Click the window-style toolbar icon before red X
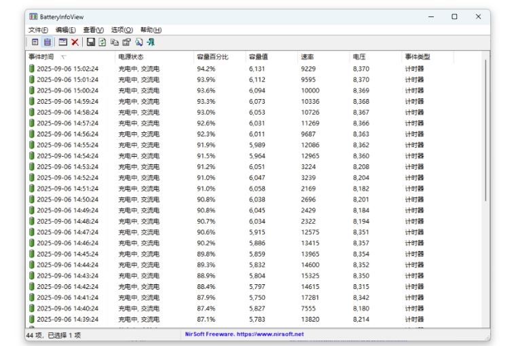The height and width of the screenshot is (346, 516). coord(62,42)
